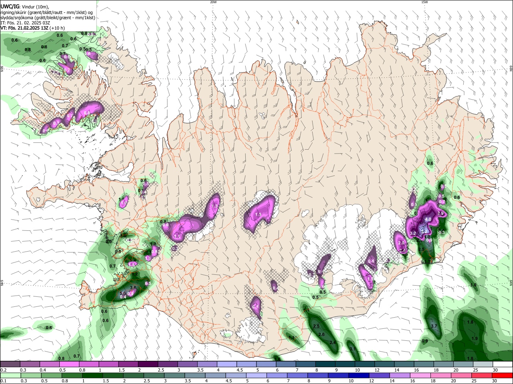513x384 pixels.
Task: Click the '2.4' precipitation value off the south coast
Action: point(332,342)
